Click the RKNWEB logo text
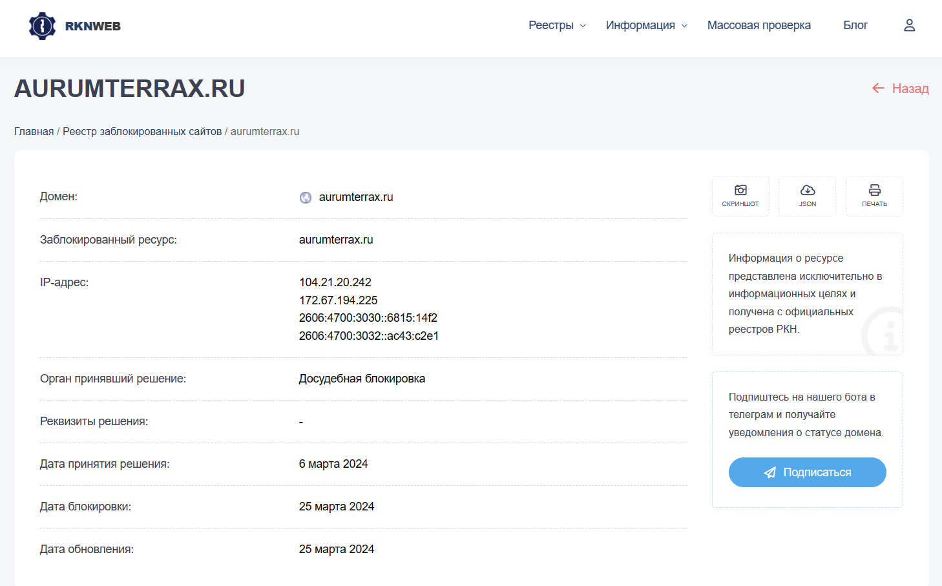 [93, 26]
